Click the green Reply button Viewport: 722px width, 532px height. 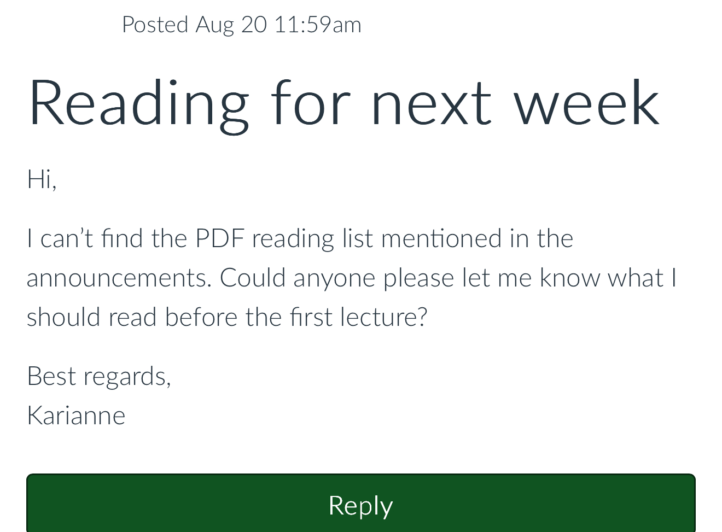pos(360,504)
